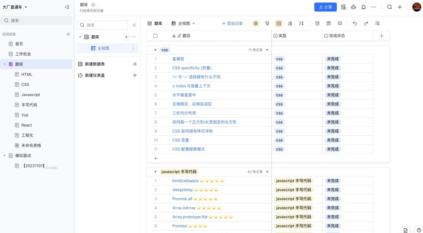Click the plus create-new icon in the top right

click(x=400, y=7)
